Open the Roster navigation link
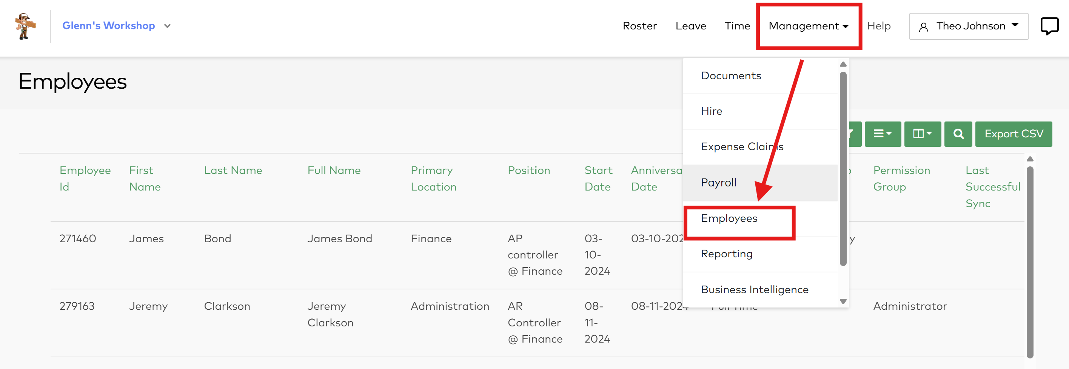The image size is (1069, 369). [x=639, y=26]
